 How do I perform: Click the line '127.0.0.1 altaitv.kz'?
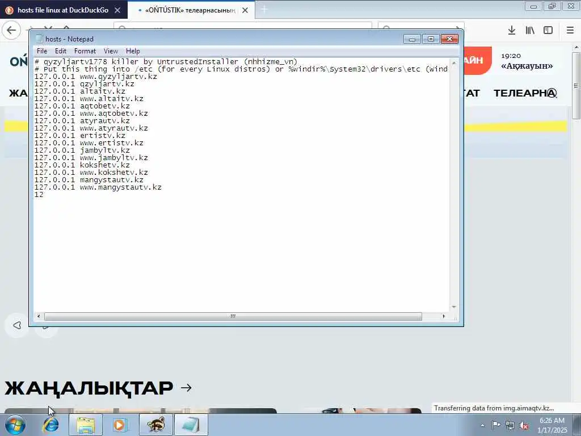point(79,91)
